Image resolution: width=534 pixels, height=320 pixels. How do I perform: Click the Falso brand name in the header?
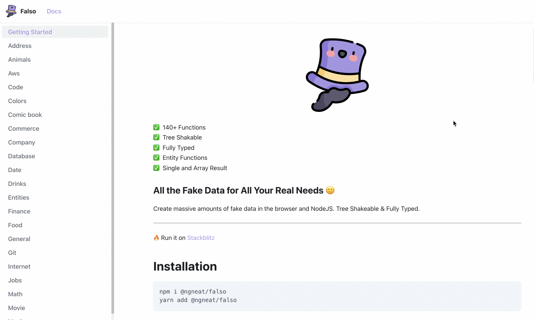coord(28,11)
